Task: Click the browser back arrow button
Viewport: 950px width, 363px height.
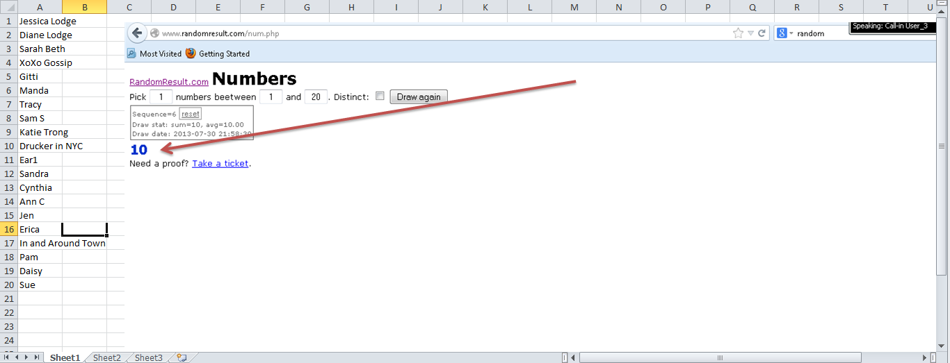Action: [137, 33]
